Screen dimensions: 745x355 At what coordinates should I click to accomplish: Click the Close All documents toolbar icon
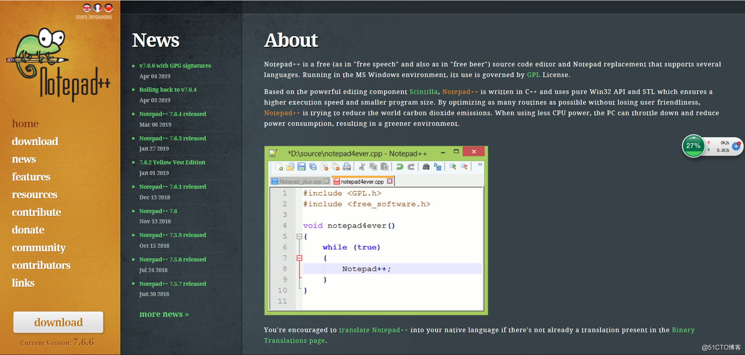click(x=335, y=167)
